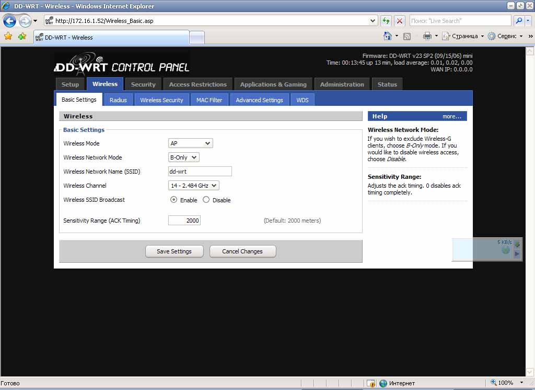Open recent pages arrow beside Forward button

pyautogui.click(x=35, y=21)
